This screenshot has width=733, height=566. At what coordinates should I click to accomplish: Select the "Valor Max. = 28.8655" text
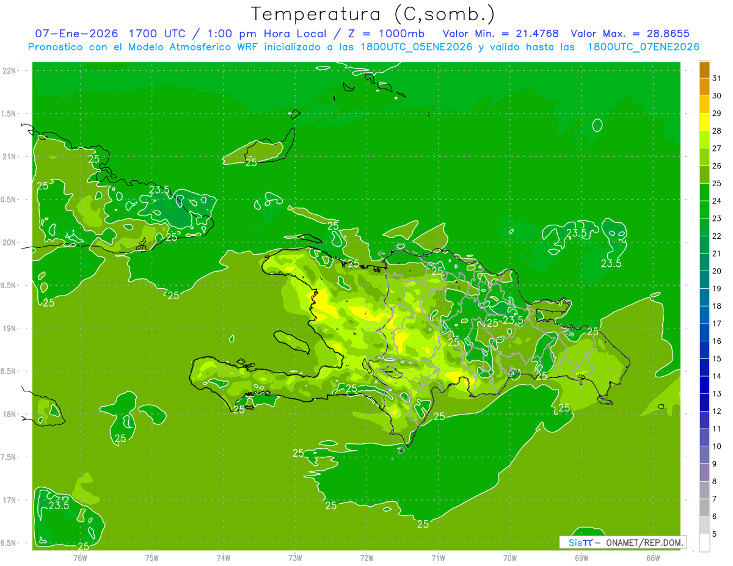[x=630, y=34]
